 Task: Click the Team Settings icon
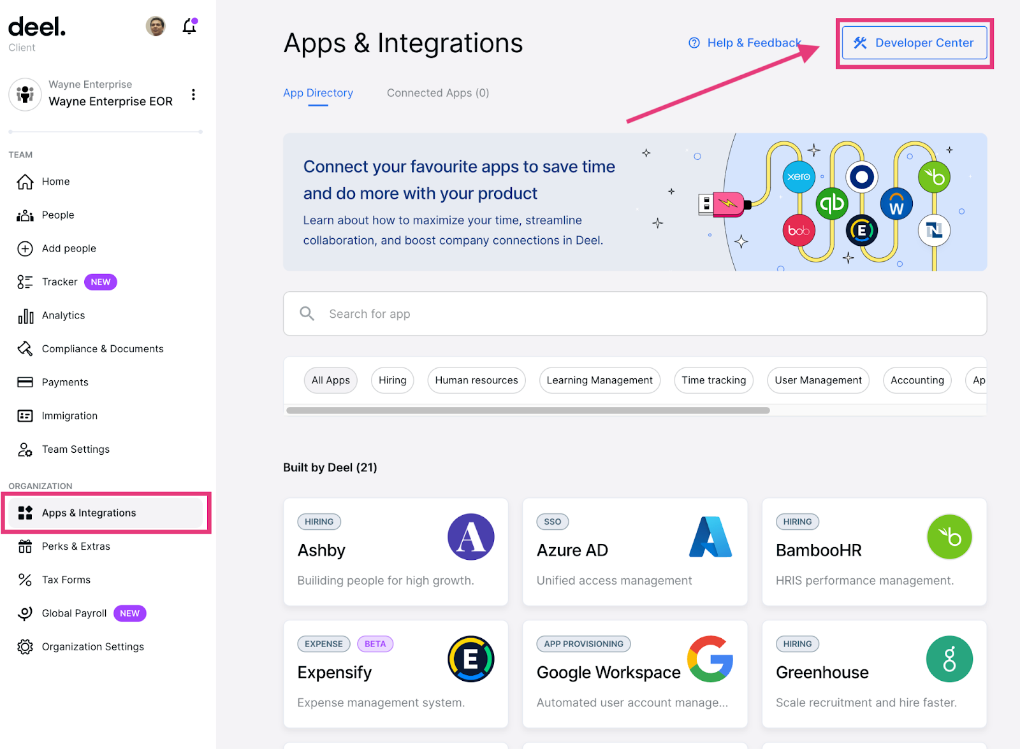[x=25, y=450]
